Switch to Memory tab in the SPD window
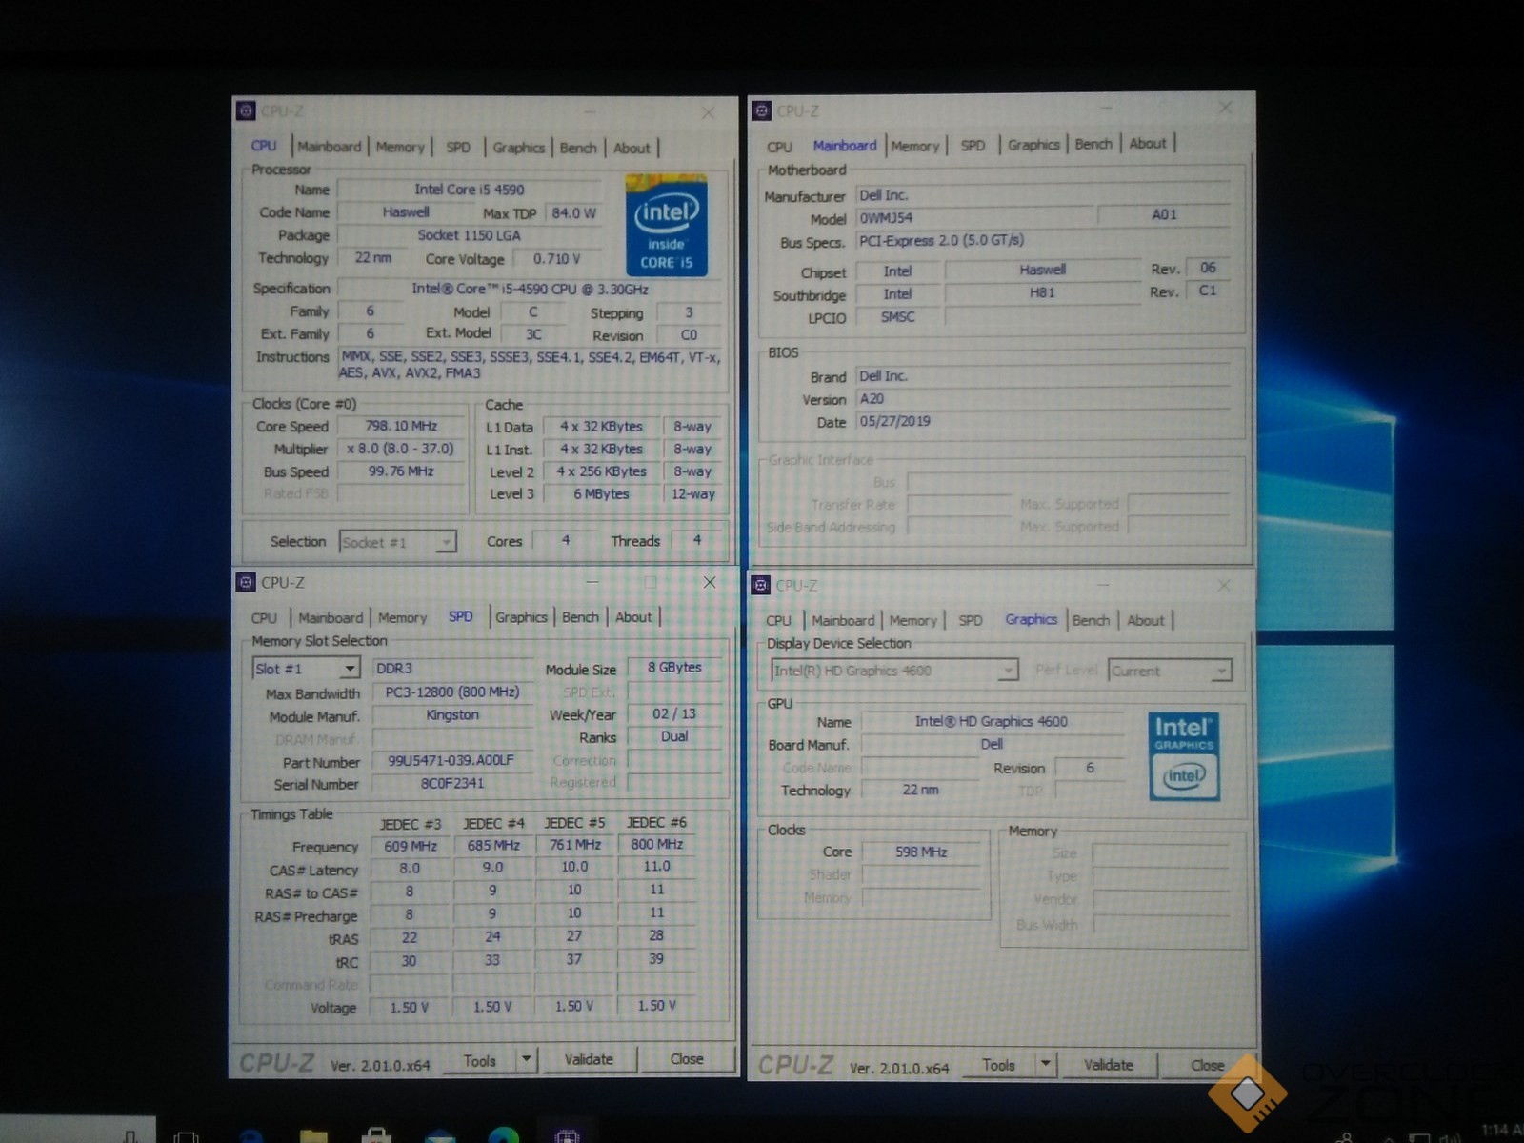The height and width of the screenshot is (1143, 1524). click(402, 618)
